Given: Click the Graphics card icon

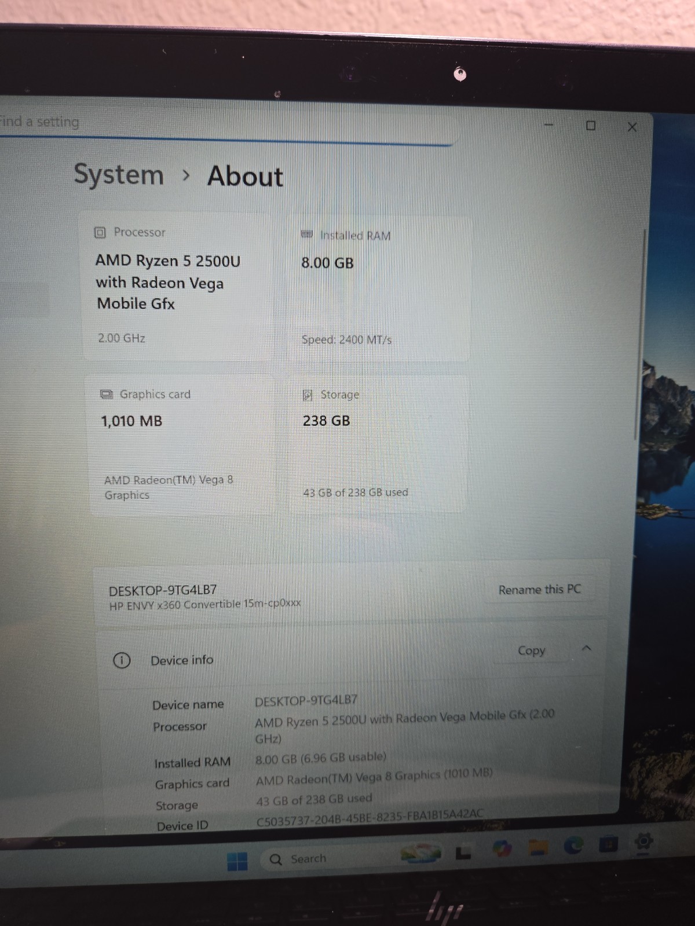Looking at the screenshot, I should pos(107,394).
